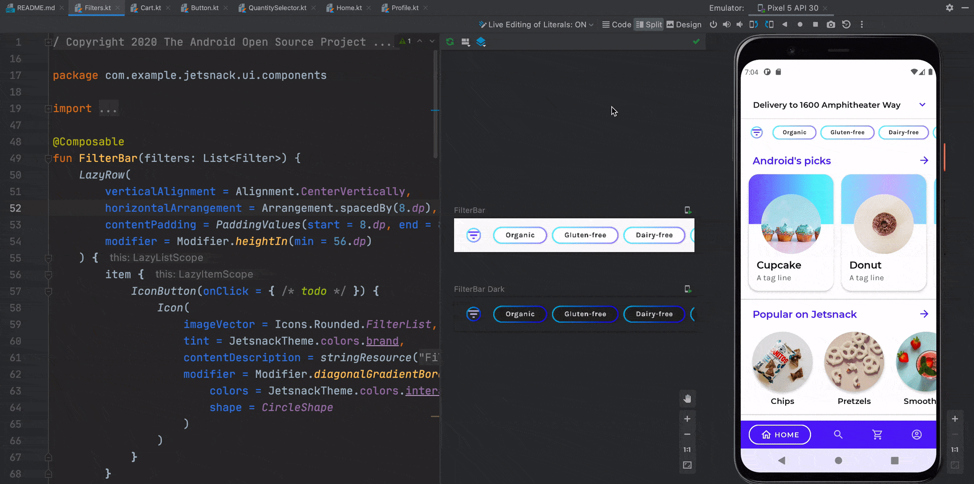Expand the FilterBar function definition

click(49, 158)
